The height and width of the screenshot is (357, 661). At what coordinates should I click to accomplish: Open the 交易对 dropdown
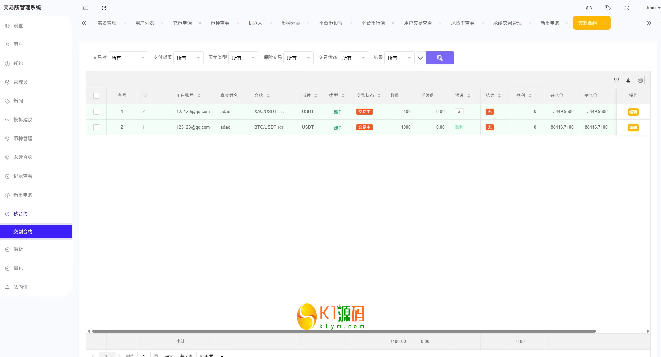click(x=128, y=58)
